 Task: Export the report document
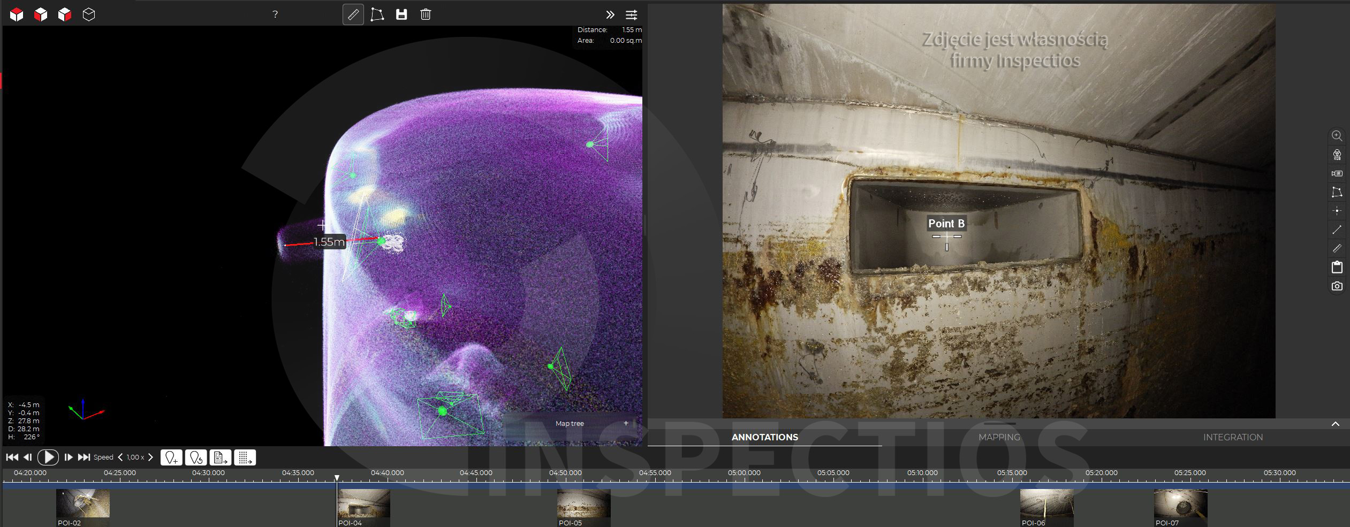tap(221, 457)
